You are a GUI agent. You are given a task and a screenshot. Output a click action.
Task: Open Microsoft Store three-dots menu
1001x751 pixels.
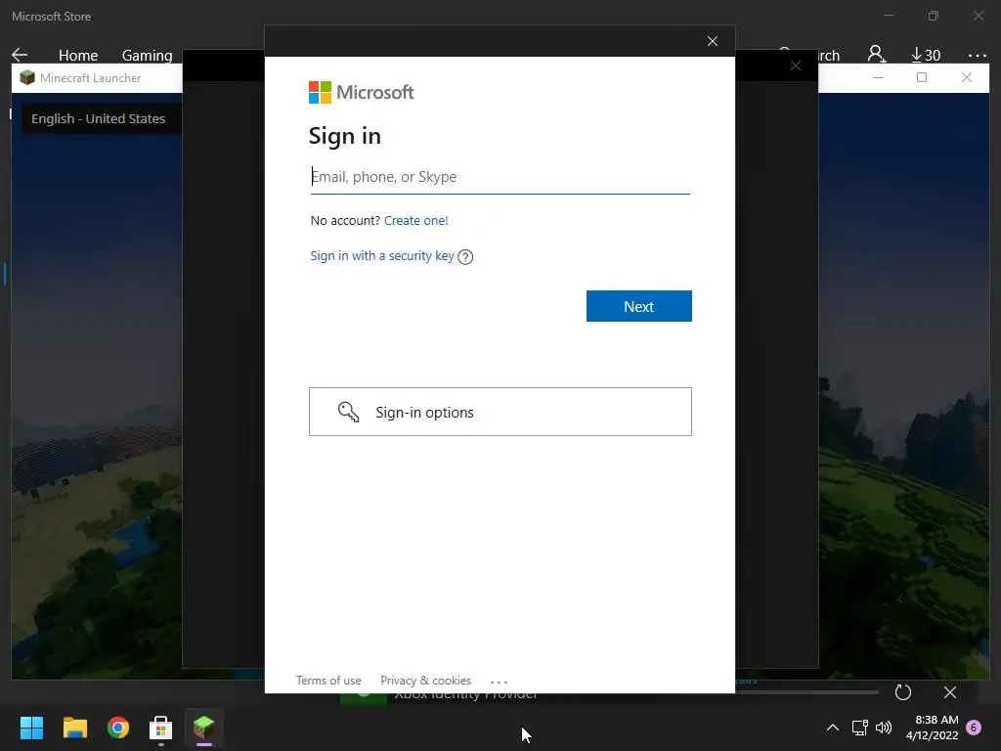[977, 56]
